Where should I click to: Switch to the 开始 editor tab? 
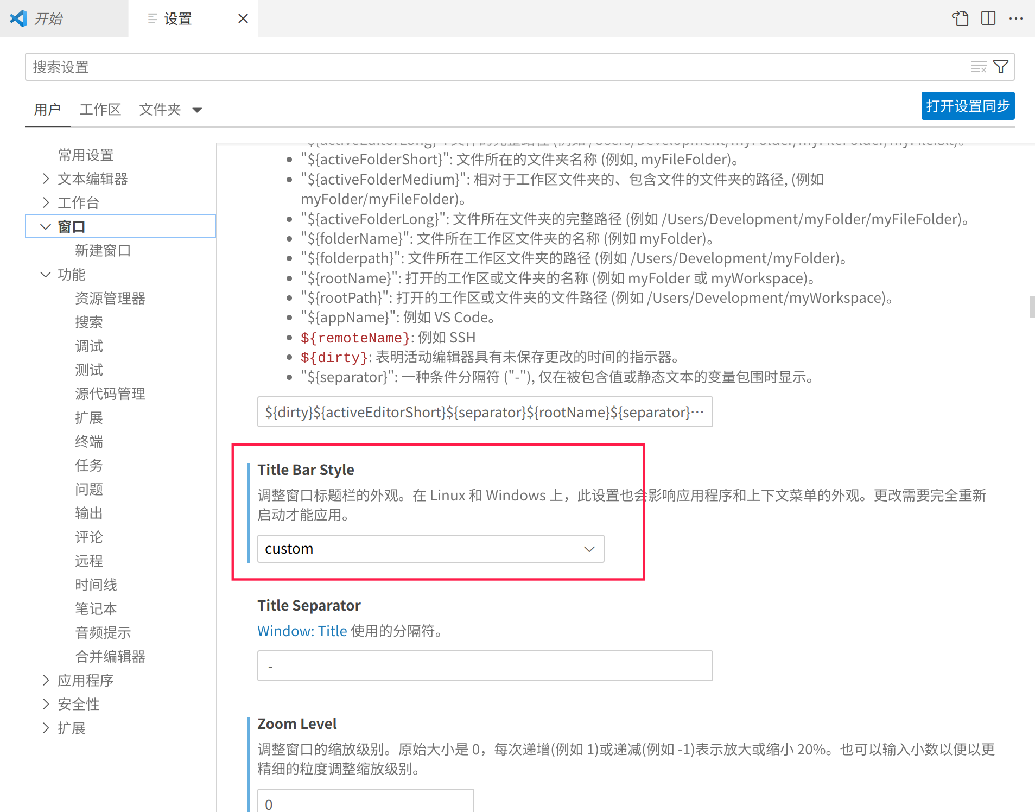(x=49, y=18)
